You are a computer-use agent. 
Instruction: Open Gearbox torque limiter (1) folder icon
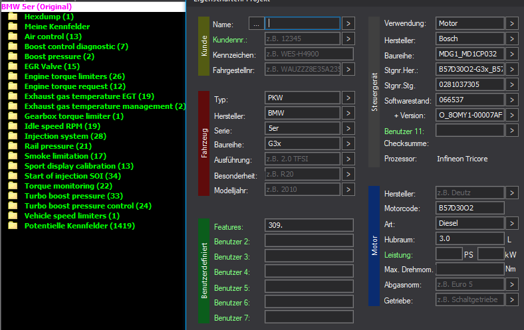13,116
